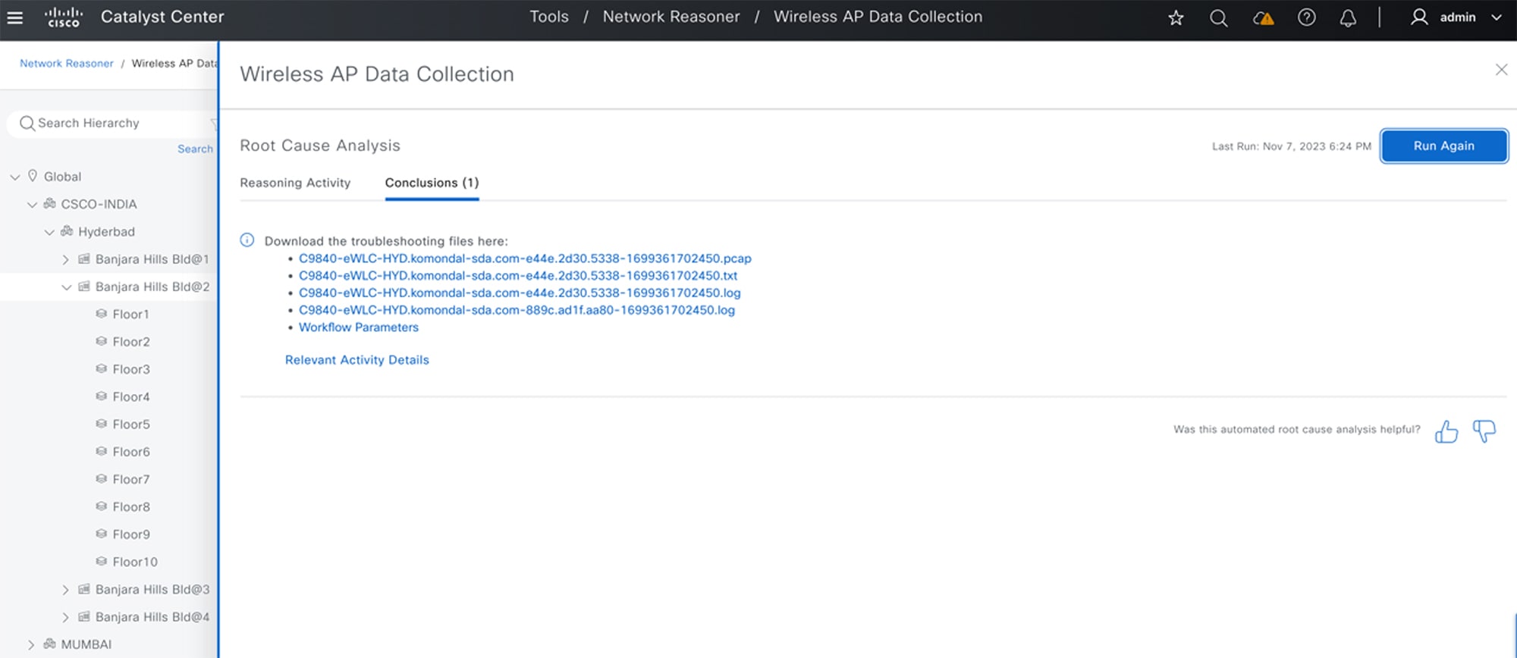
Task: Click the Last Run timestamp text
Action: click(1291, 146)
